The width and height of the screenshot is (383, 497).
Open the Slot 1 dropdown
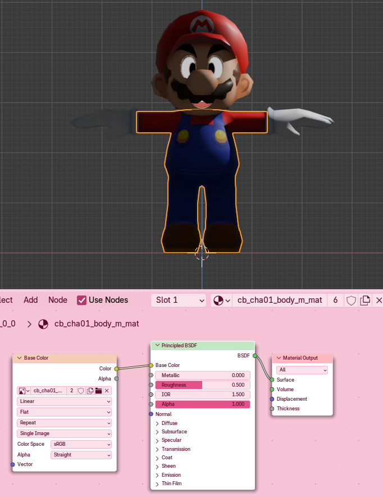[x=179, y=300]
